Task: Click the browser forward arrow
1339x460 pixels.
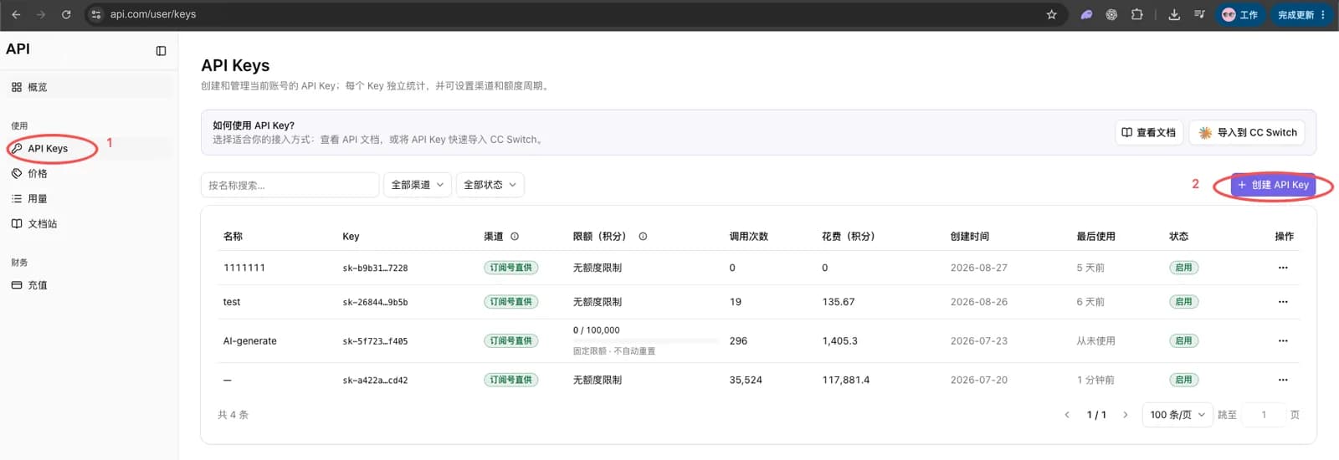Action: point(41,14)
